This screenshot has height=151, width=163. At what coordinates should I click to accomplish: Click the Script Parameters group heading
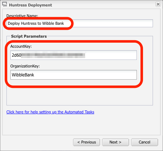click(x=29, y=36)
